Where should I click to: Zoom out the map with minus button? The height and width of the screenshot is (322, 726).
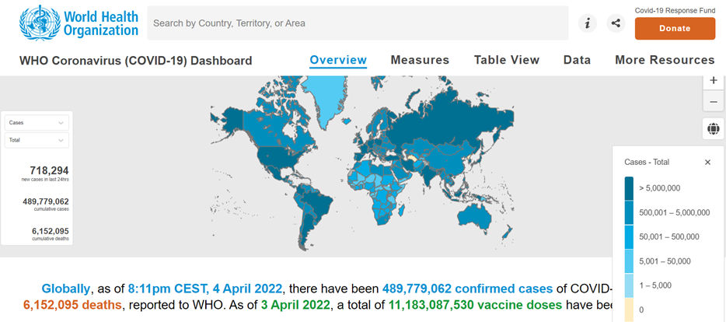(713, 102)
